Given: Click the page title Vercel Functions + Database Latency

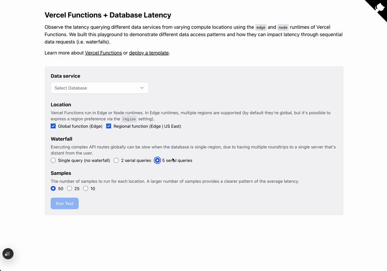Looking at the screenshot, I should tap(108, 15).
